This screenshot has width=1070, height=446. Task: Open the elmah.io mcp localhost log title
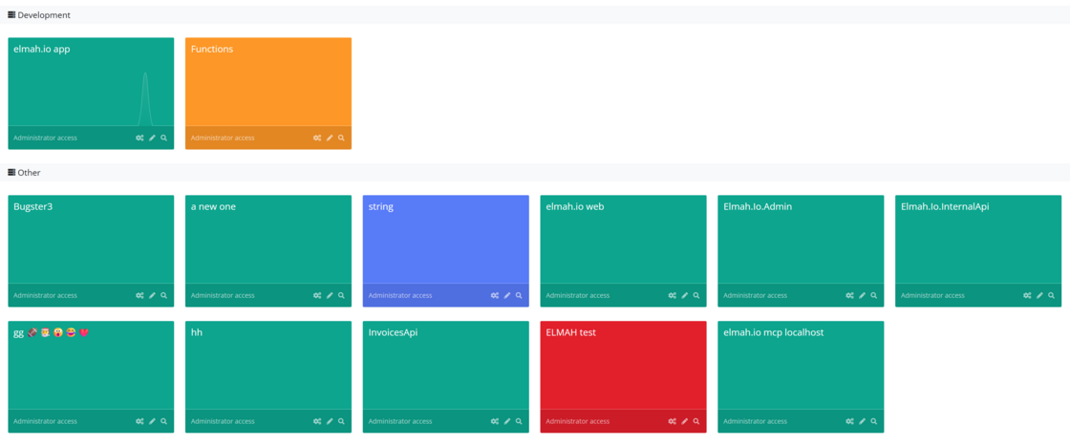click(774, 332)
